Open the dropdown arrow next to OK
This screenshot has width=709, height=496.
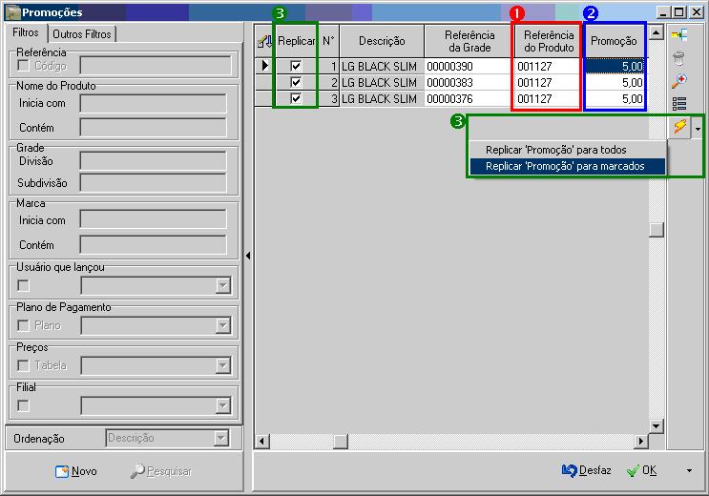(x=686, y=471)
